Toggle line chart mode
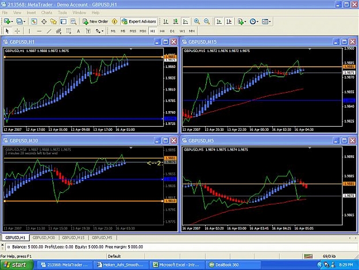359x270 pixels. click(186, 21)
